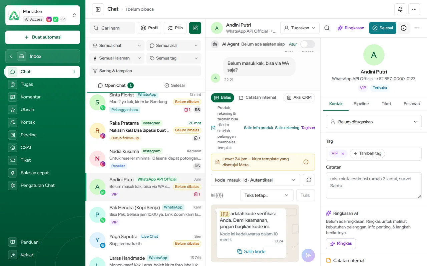Open the Semua chat filter dropdown
Screen dimensions: 427x266
pos(117,46)
